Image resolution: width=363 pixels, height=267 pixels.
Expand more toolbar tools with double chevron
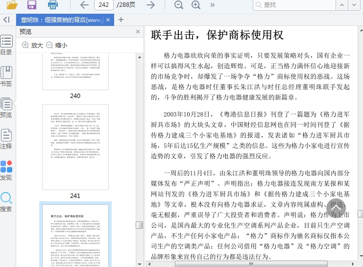[x=212, y=5]
